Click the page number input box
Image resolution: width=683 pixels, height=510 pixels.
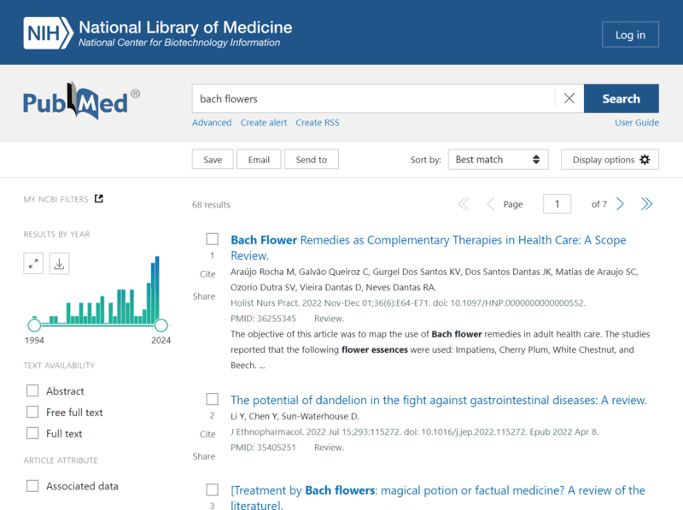pyautogui.click(x=557, y=203)
